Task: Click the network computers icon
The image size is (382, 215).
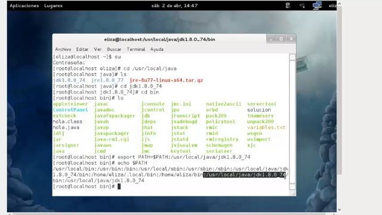Action: pos(317,5)
